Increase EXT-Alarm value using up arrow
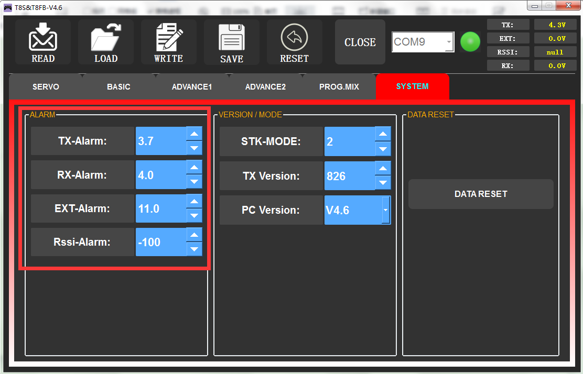Image resolution: width=583 pixels, height=374 pixels. [x=195, y=202]
